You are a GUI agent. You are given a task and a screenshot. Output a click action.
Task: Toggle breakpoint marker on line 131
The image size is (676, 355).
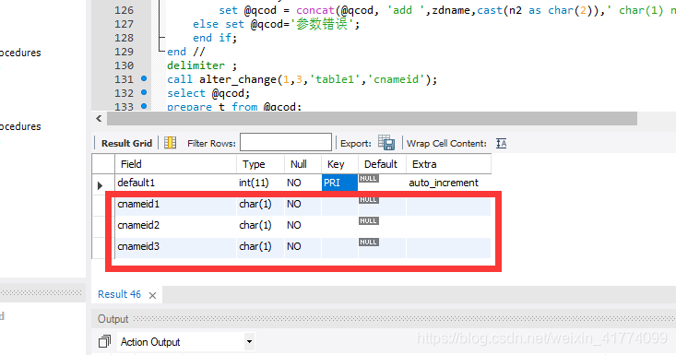pos(144,78)
